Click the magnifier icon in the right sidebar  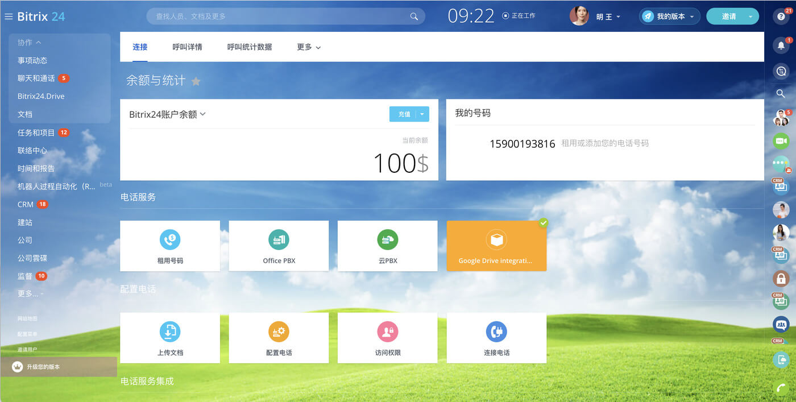click(x=781, y=94)
